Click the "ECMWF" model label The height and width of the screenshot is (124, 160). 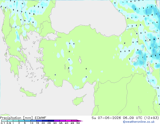coord(41,118)
